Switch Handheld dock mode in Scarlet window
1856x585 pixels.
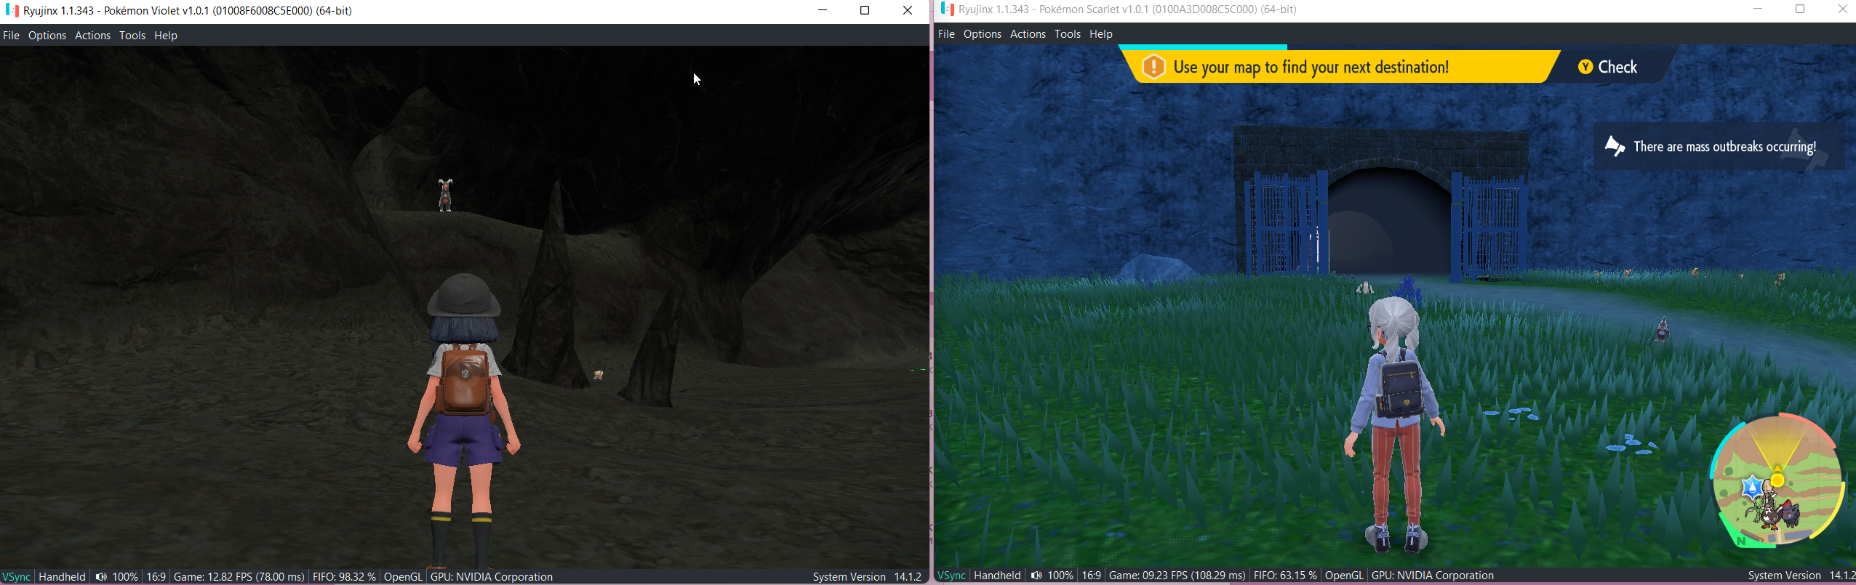[x=997, y=576]
